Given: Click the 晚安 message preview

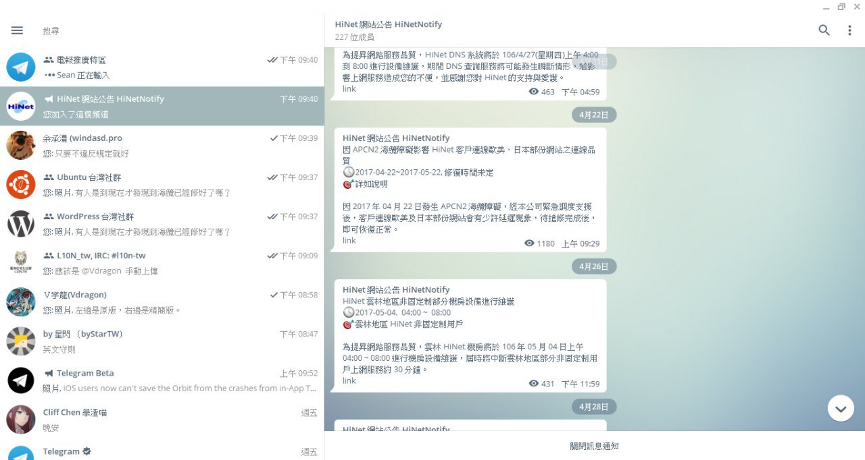Looking at the screenshot, I should click(51, 428).
